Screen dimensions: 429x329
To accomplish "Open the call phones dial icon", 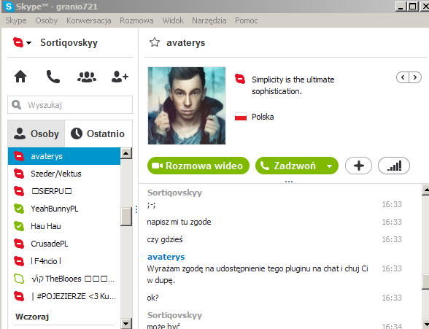I will (x=53, y=77).
